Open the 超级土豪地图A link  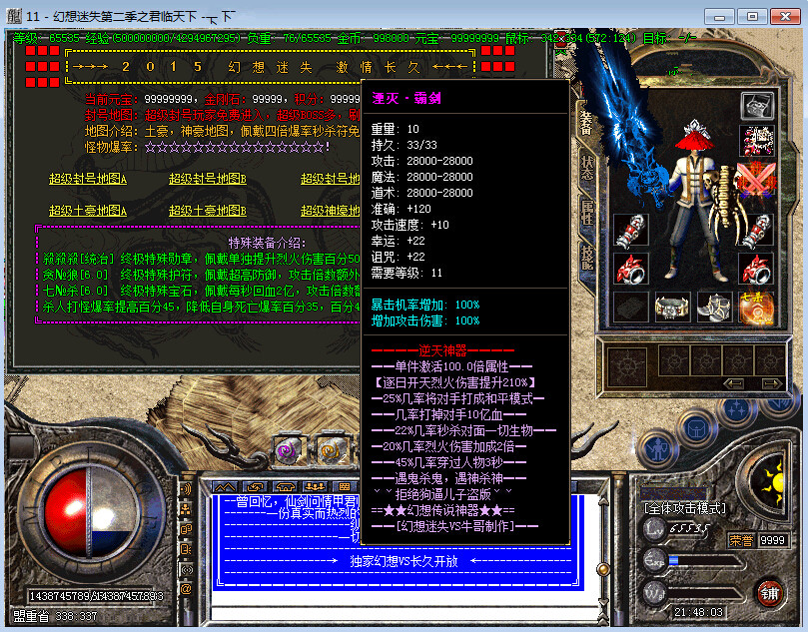click(x=88, y=211)
